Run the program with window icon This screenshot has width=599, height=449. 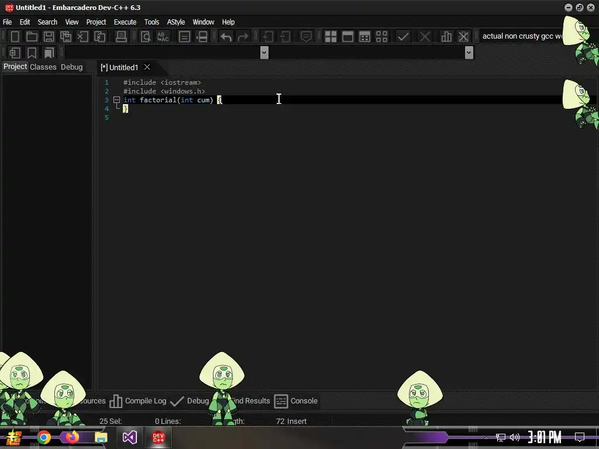click(347, 37)
